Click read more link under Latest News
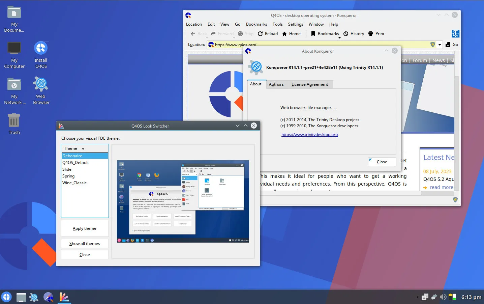 [x=441, y=187]
